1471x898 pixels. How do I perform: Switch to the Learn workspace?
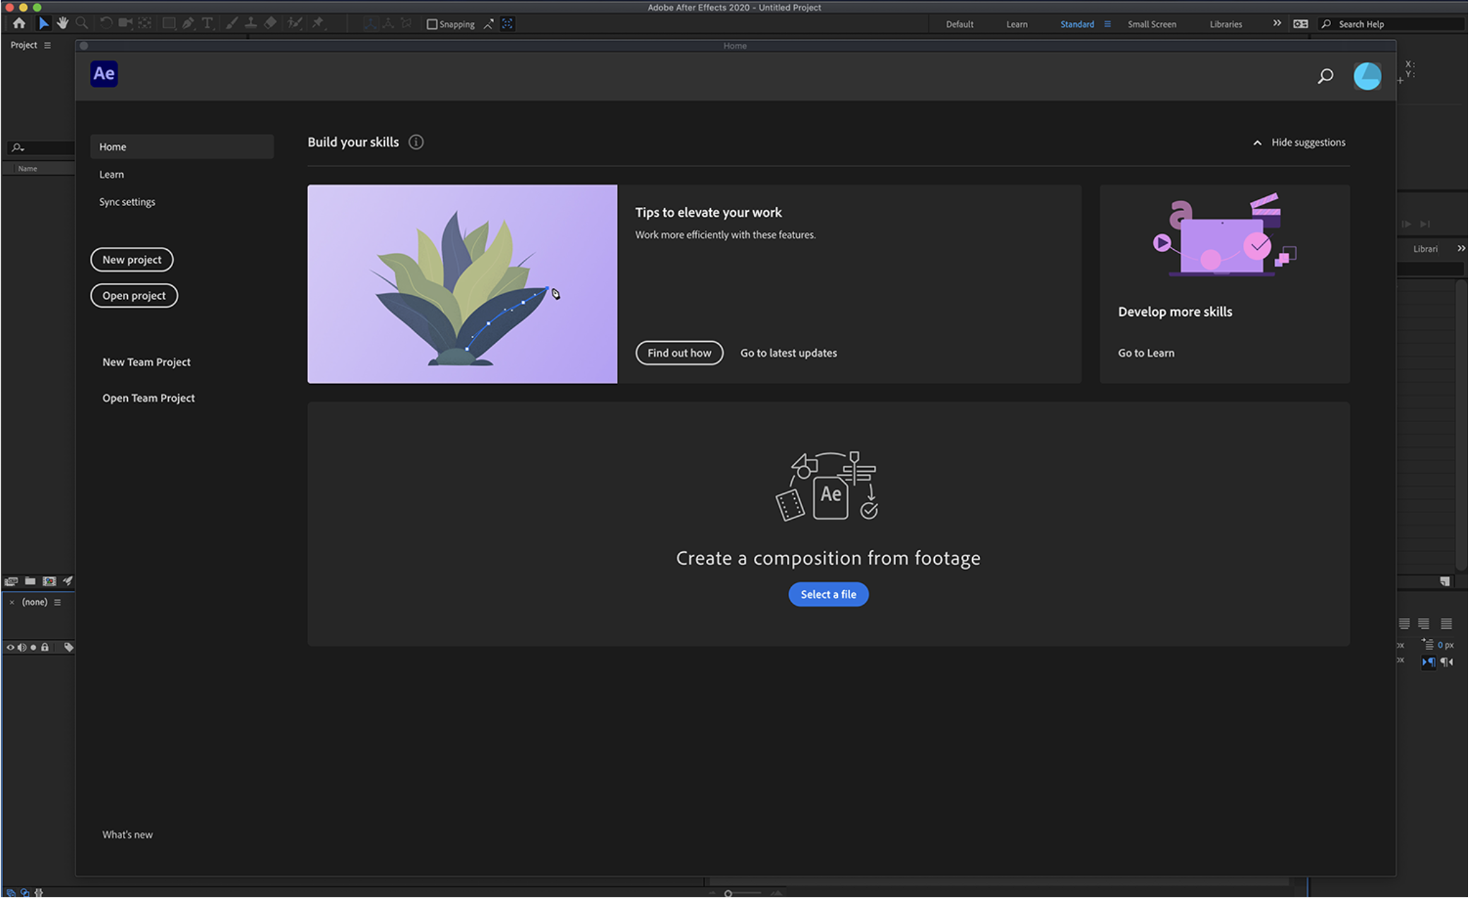click(1017, 24)
